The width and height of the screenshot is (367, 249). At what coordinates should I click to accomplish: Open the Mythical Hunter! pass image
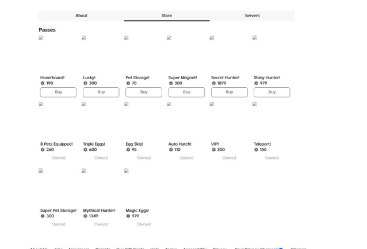pyautogui.click(x=84, y=170)
